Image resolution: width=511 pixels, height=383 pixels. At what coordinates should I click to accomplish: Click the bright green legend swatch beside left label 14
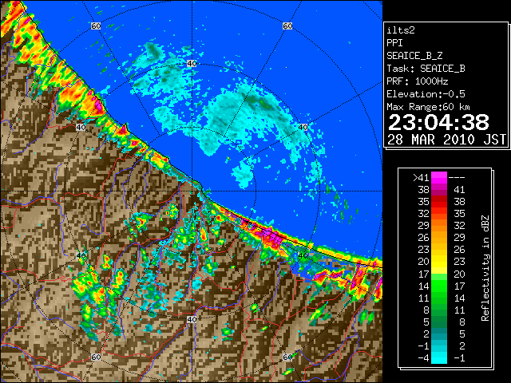point(438,286)
